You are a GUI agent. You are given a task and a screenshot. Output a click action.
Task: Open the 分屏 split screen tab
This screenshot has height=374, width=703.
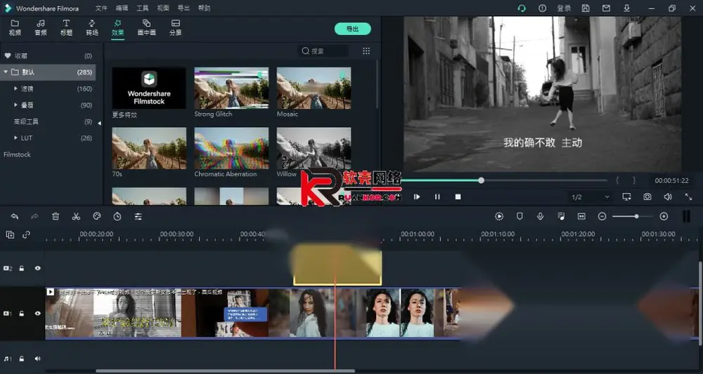pyautogui.click(x=175, y=28)
